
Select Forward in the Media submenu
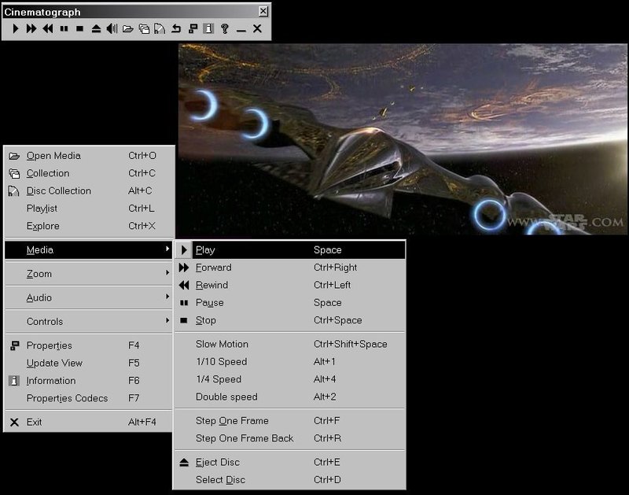tap(289, 268)
